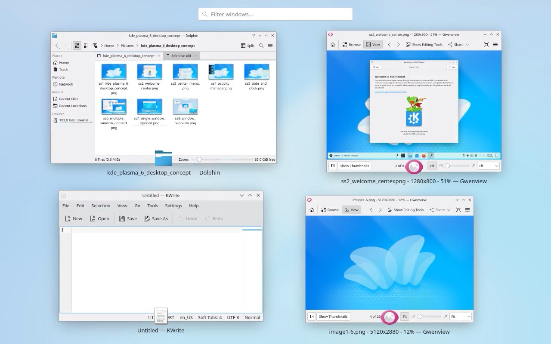
Task: Toggle Split view in Dolphin
Action: point(248,46)
